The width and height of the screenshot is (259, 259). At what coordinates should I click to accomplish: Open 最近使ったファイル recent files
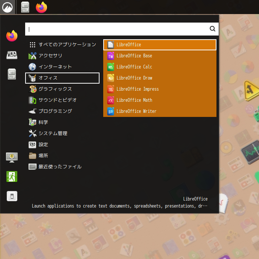[62, 166]
